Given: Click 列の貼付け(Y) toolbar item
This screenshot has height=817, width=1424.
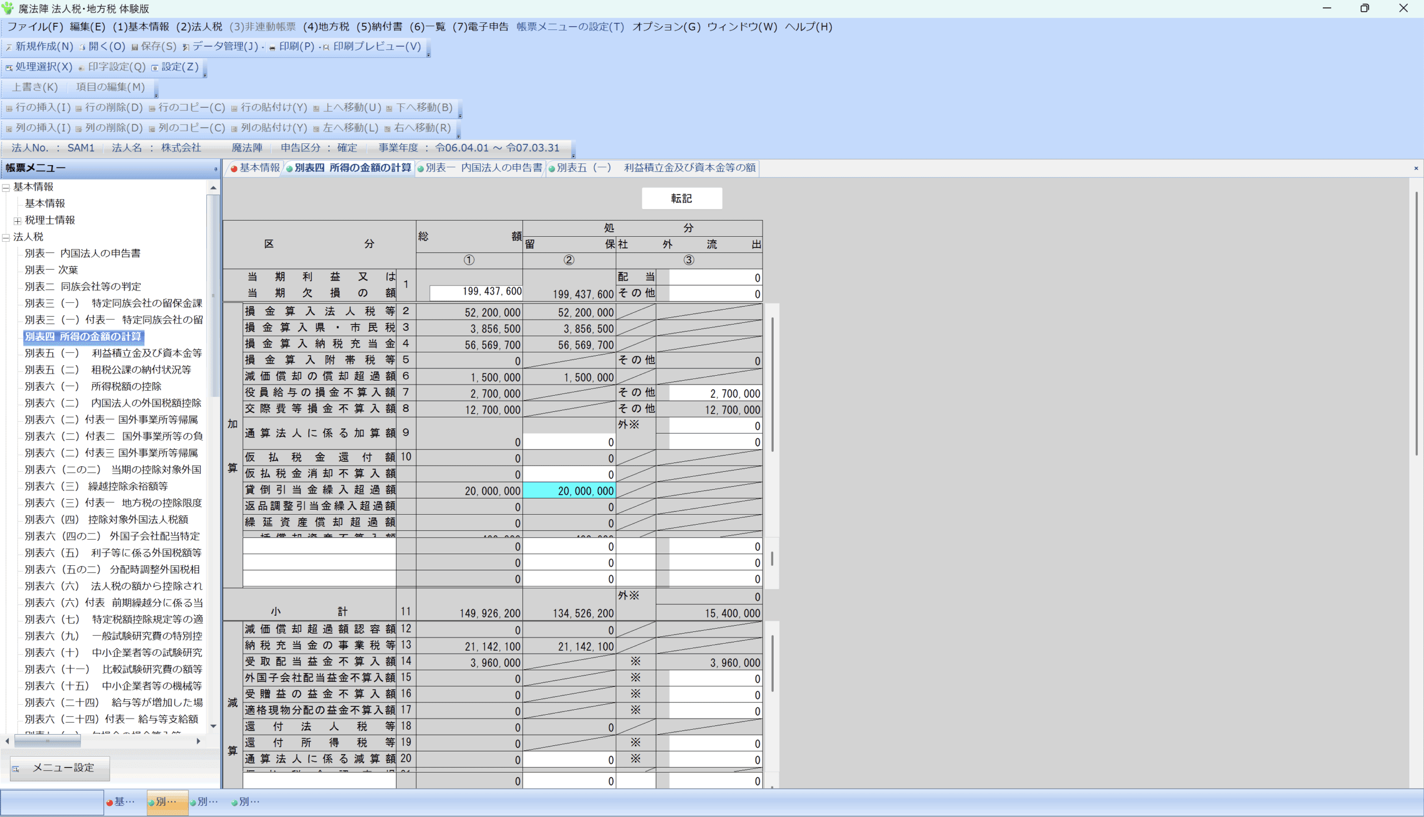Looking at the screenshot, I should click(x=269, y=128).
